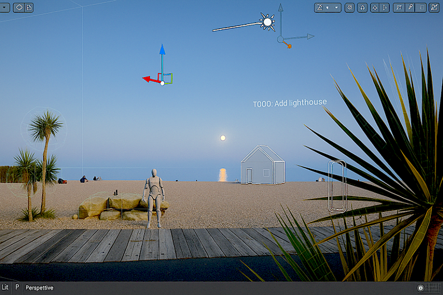Expand the first dropdown arrow beside orientation icon
443x295 pixels.
[328, 7]
